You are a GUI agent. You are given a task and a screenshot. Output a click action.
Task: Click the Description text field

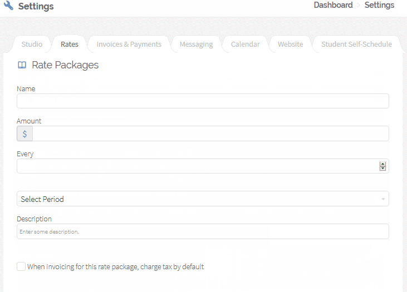click(203, 231)
